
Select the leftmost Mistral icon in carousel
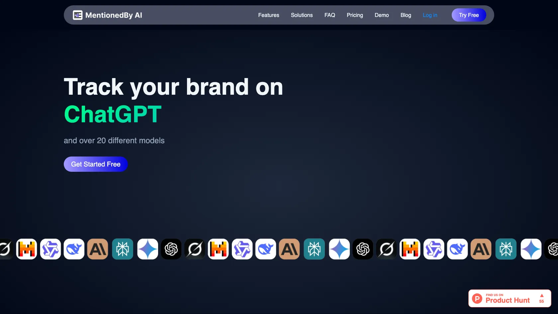coord(27,249)
